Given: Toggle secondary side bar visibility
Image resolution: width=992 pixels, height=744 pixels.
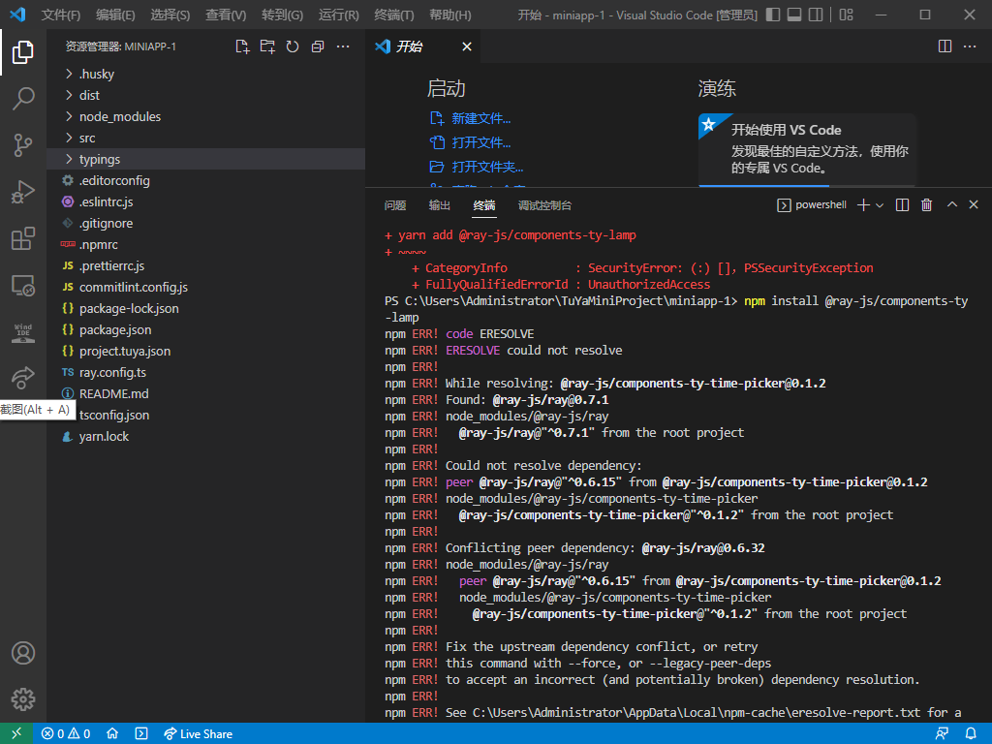Looking at the screenshot, I should coord(816,15).
